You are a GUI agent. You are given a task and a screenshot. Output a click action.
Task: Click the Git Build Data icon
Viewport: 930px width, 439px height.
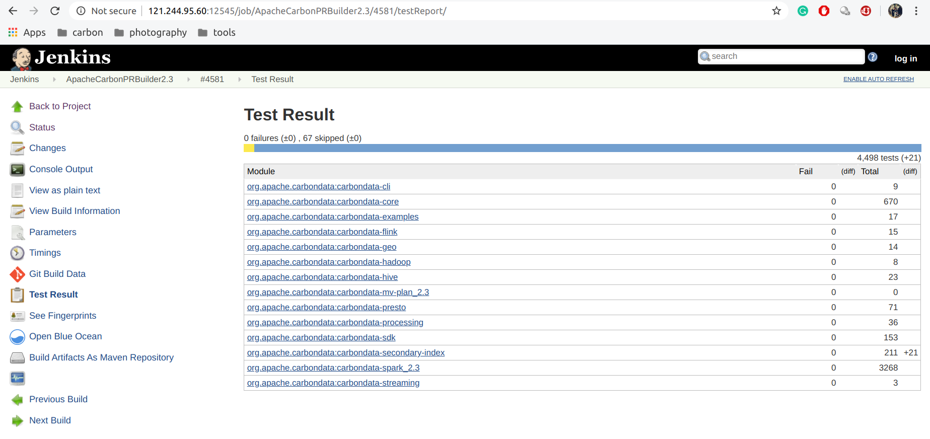pyautogui.click(x=18, y=274)
